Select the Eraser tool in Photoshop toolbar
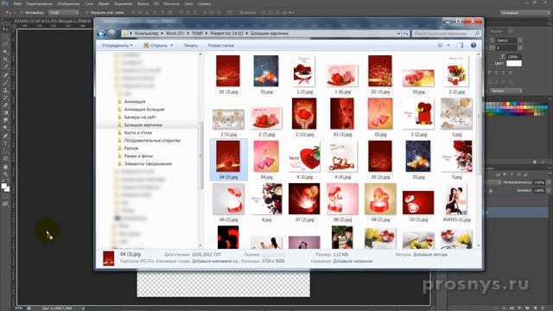 pyautogui.click(x=5, y=105)
